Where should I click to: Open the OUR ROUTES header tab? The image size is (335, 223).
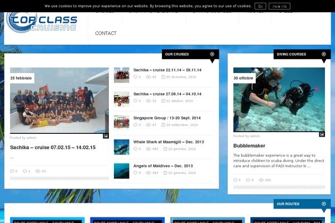[x=302, y=204]
